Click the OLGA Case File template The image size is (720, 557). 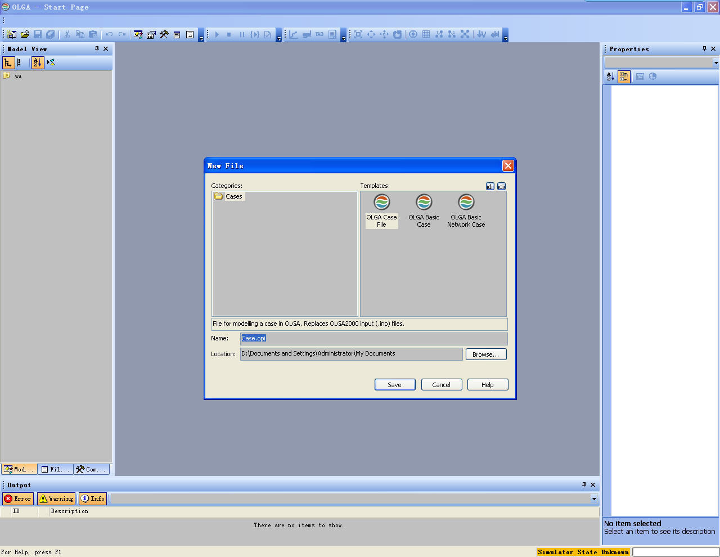381,211
